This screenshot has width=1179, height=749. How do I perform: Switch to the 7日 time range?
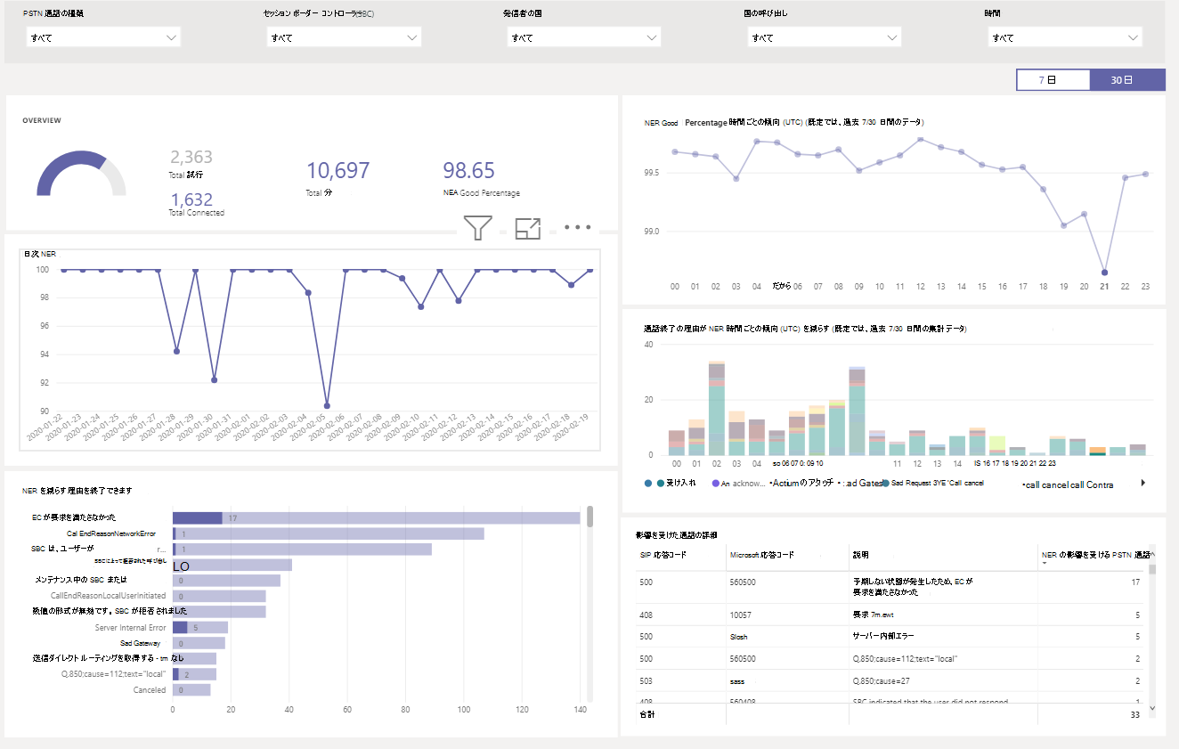(x=1053, y=80)
